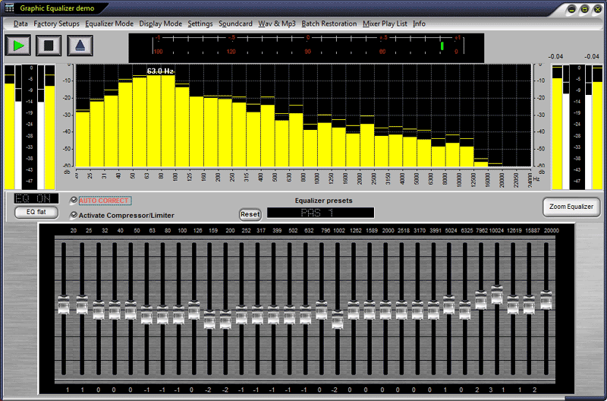Click the 63 Hz spectrum bar
The width and height of the screenshot is (607, 401).
tap(154, 120)
